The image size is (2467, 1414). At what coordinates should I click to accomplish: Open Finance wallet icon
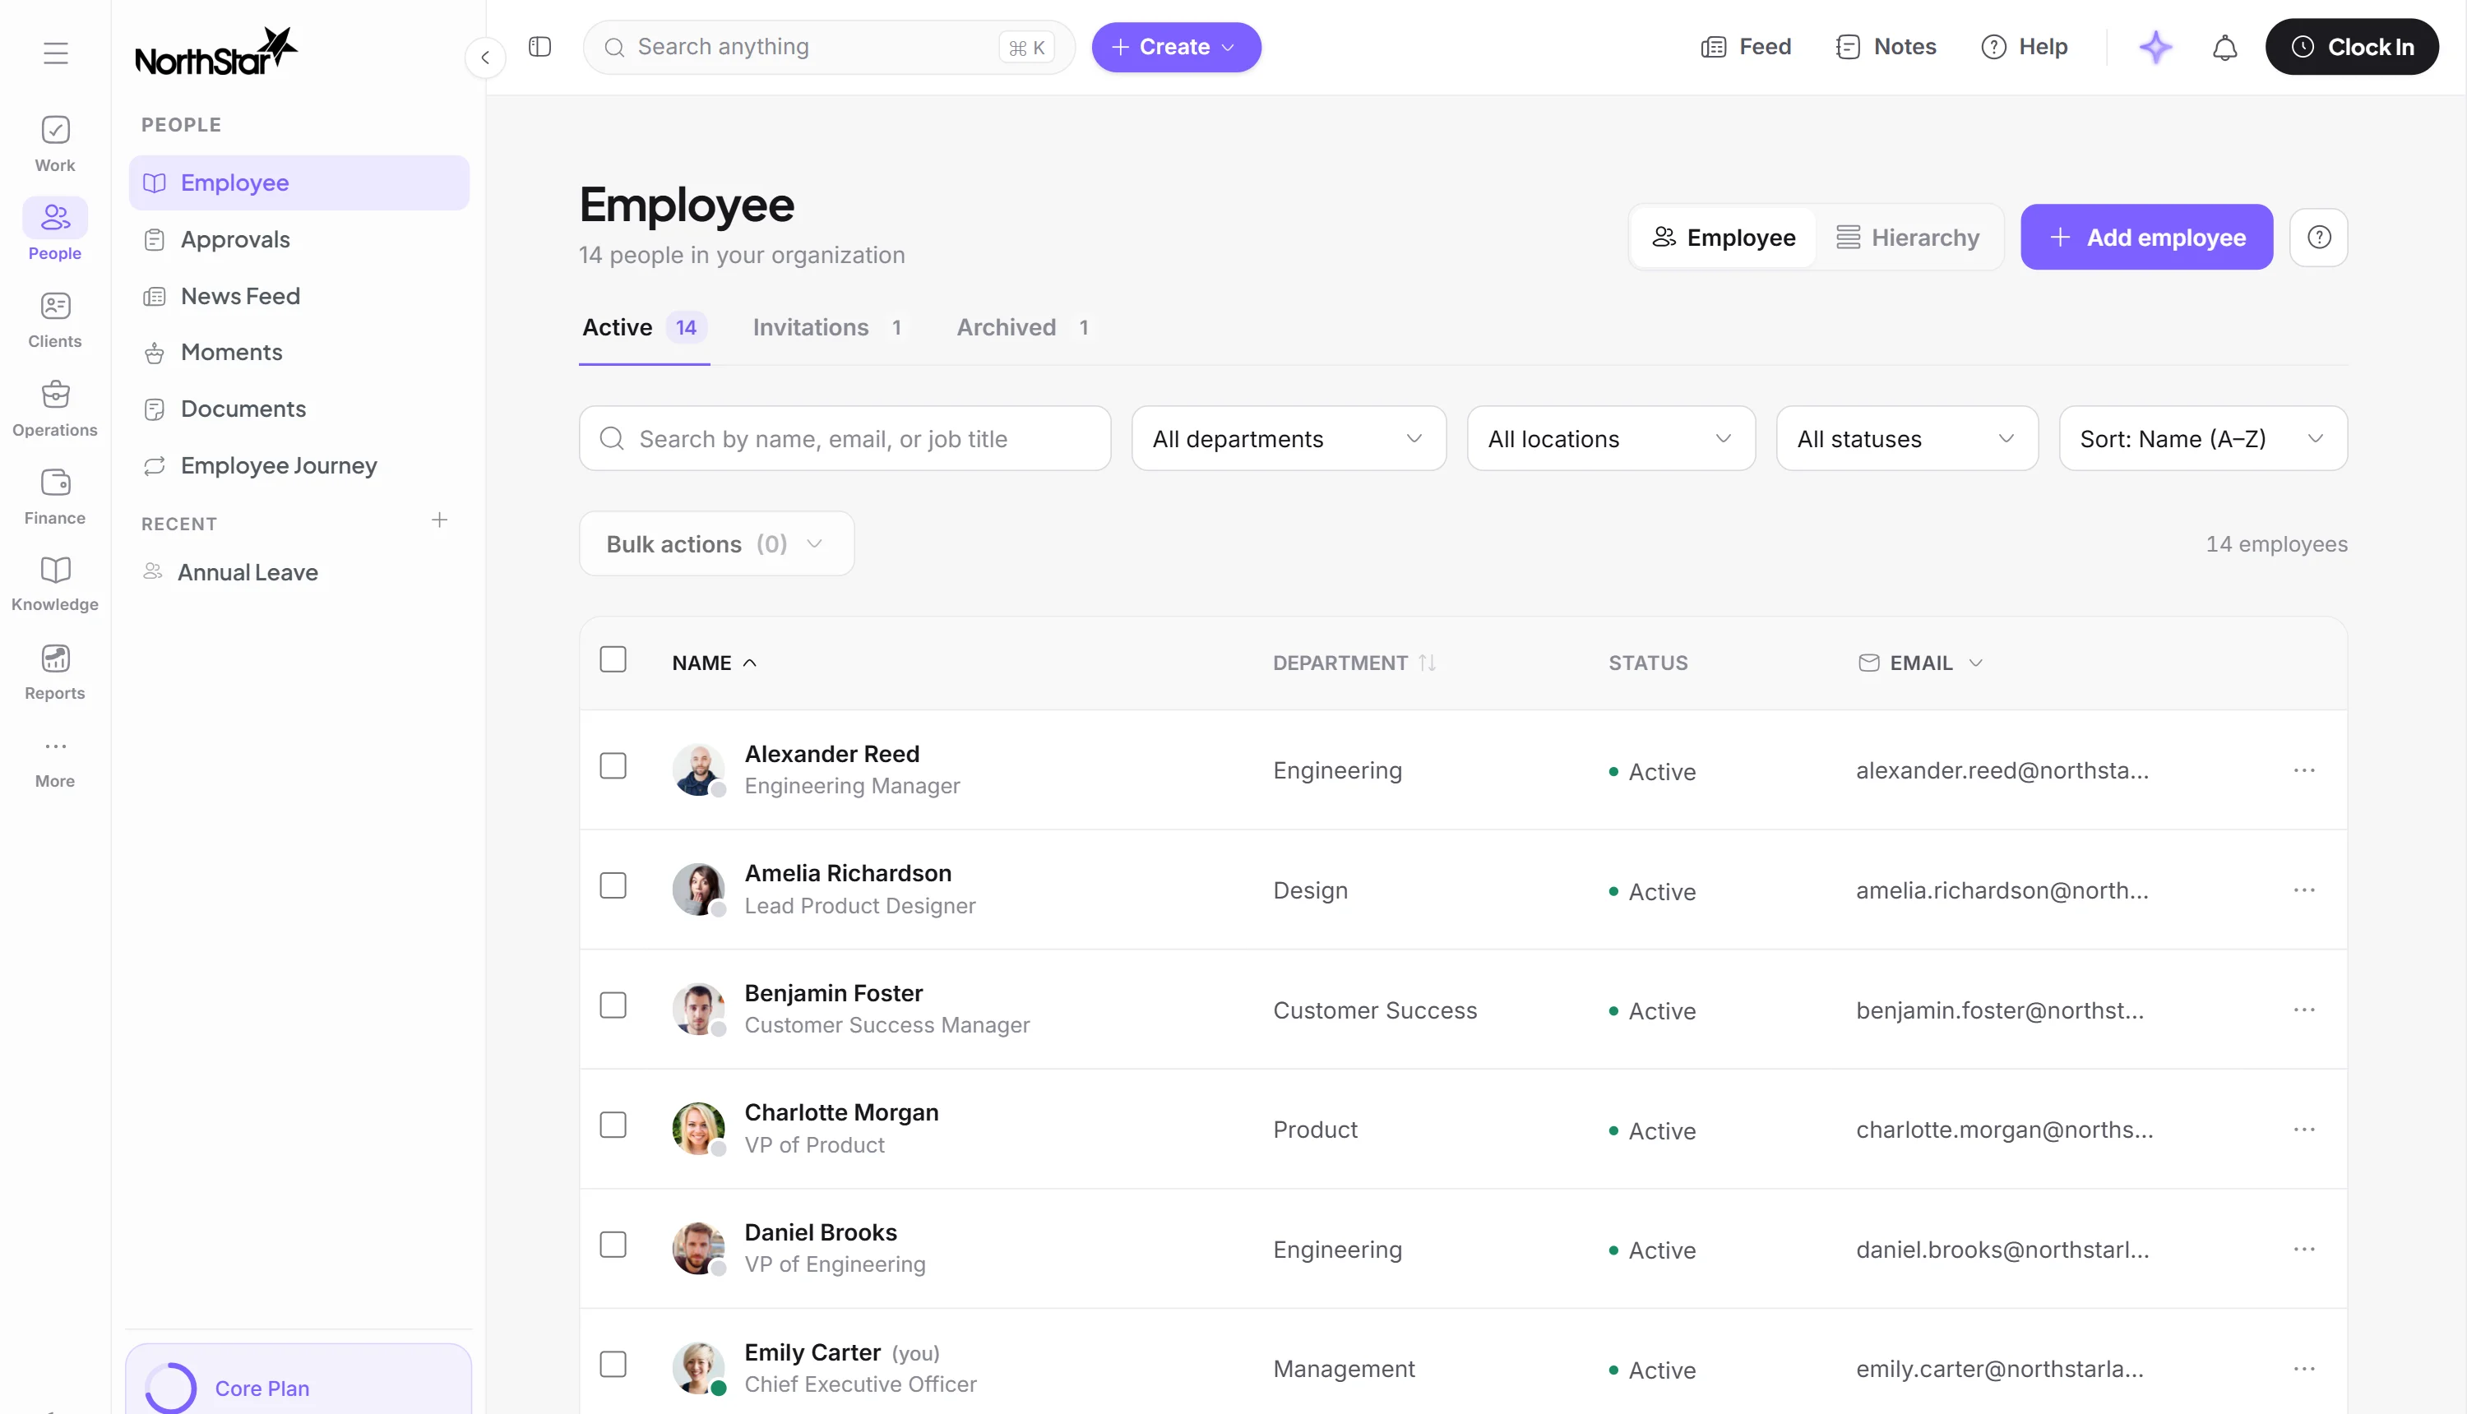tap(55, 497)
